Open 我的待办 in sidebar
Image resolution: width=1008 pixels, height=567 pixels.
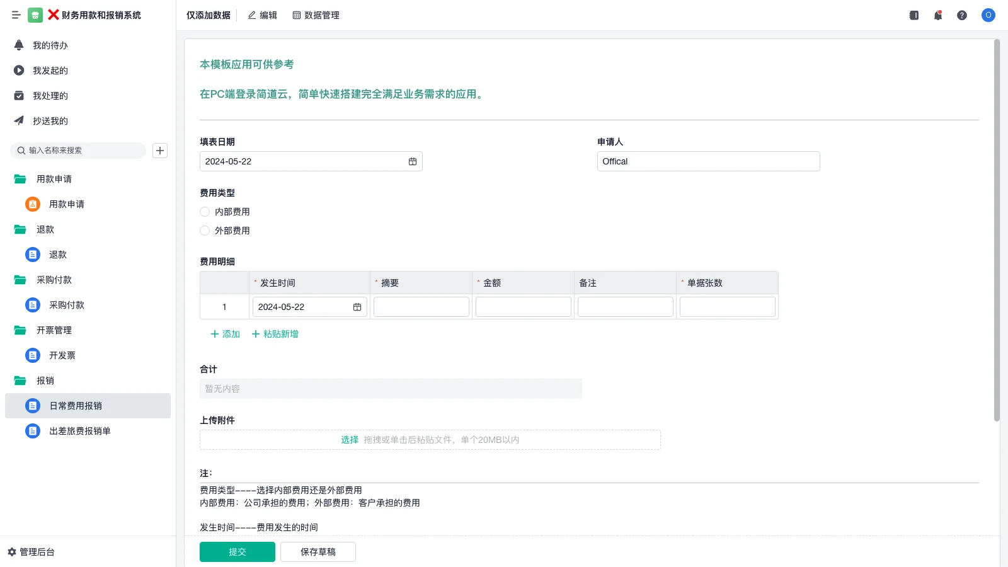(88, 45)
